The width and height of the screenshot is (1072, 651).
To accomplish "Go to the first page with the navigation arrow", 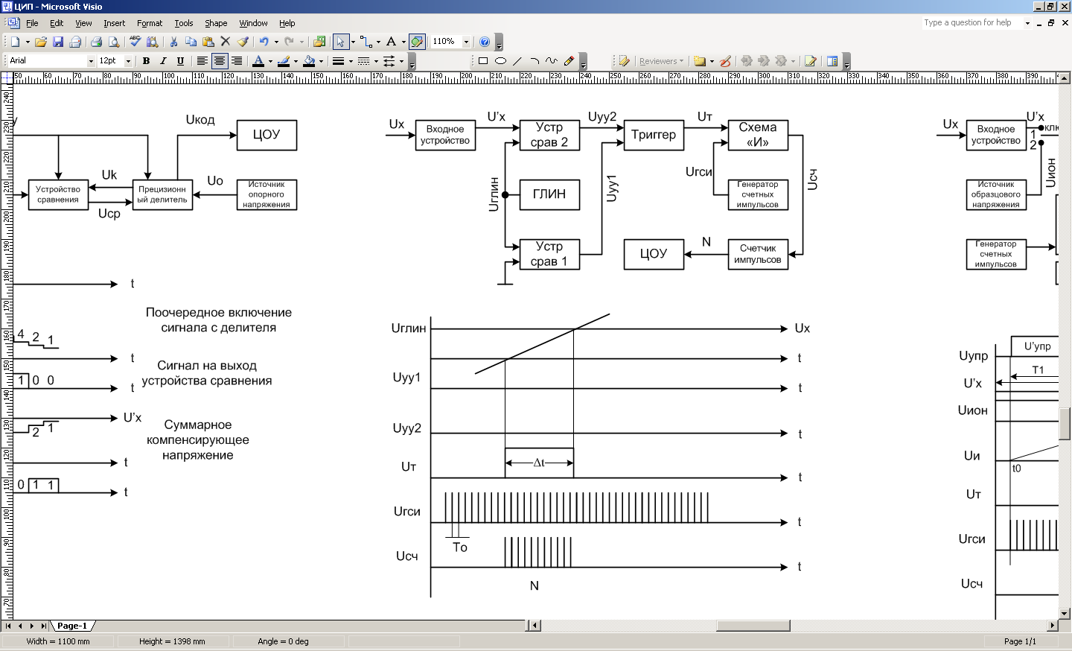I will [8, 626].
